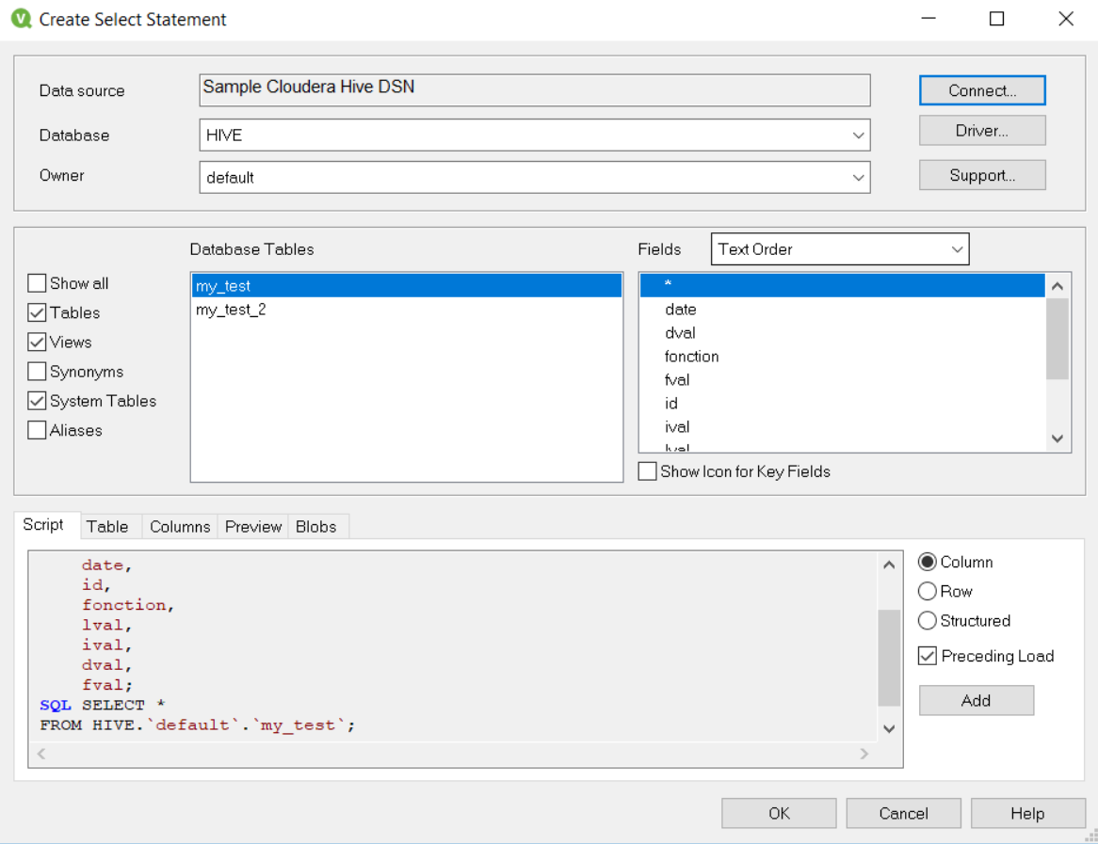
Task: Select the Column radio option
Action: tap(928, 562)
